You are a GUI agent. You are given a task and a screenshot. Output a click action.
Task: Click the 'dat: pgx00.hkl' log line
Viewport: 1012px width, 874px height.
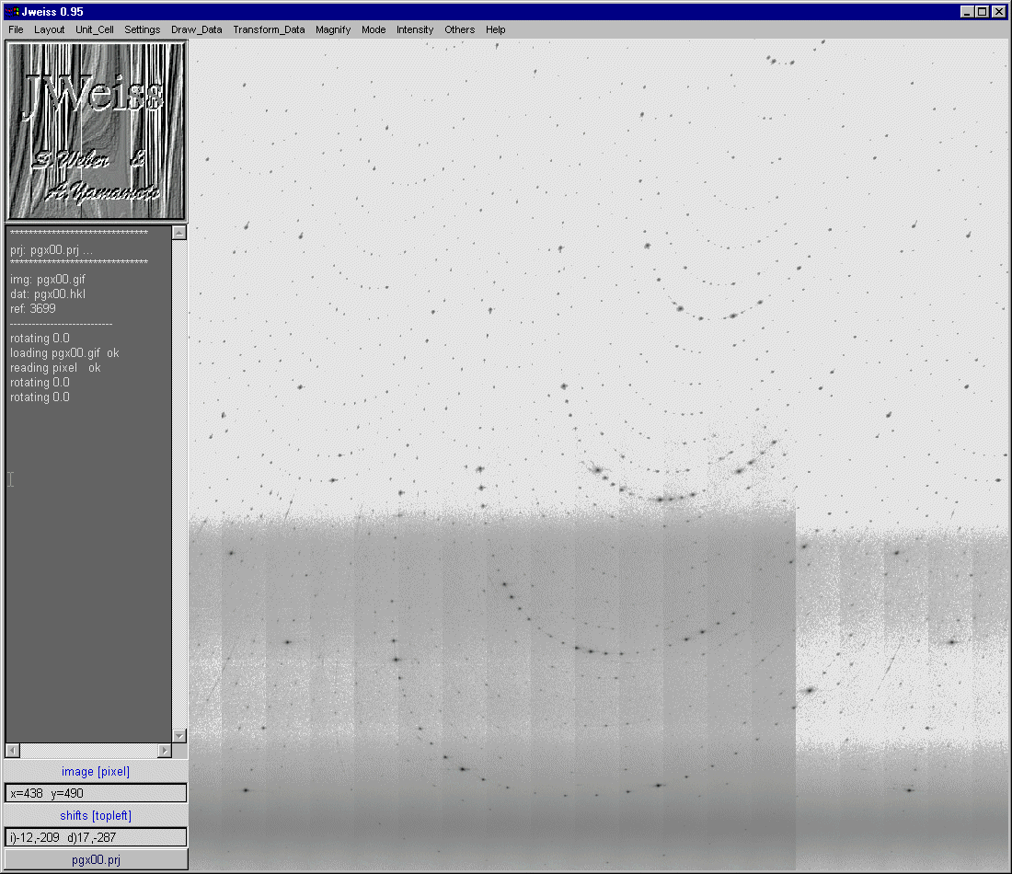click(48, 293)
